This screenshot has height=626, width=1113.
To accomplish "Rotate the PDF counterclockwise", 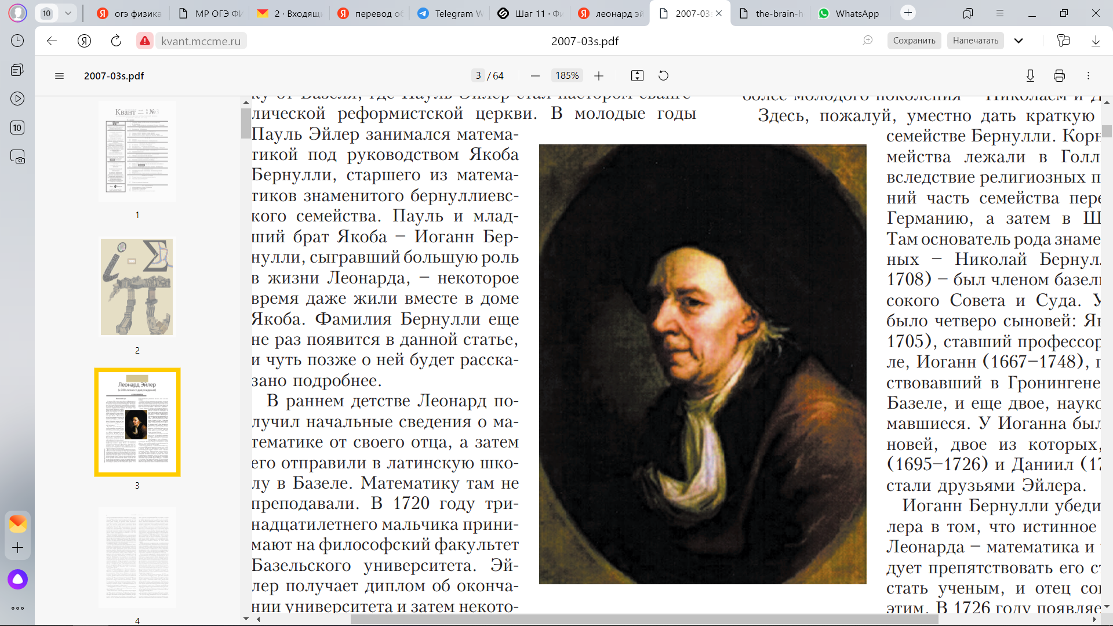I will click(664, 75).
